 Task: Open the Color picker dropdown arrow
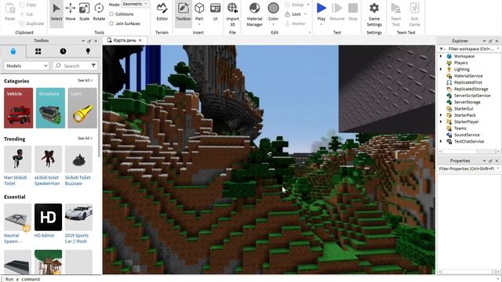click(x=273, y=24)
